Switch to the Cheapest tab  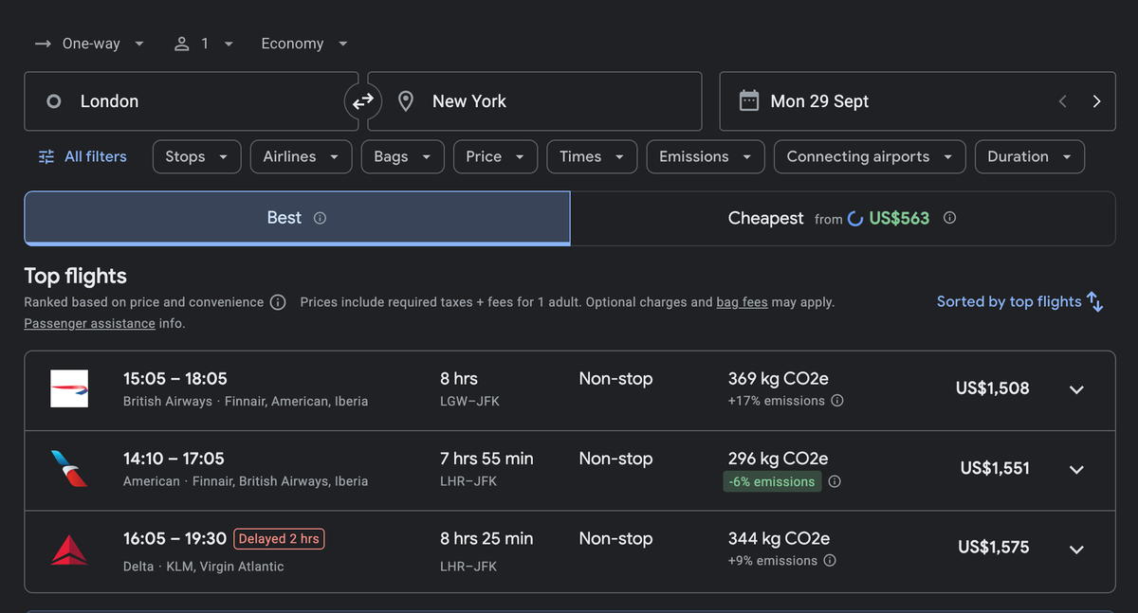coord(842,218)
